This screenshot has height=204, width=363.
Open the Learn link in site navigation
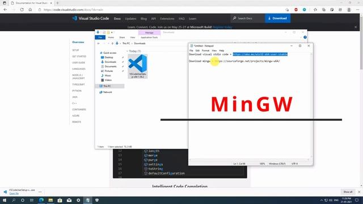click(192, 19)
